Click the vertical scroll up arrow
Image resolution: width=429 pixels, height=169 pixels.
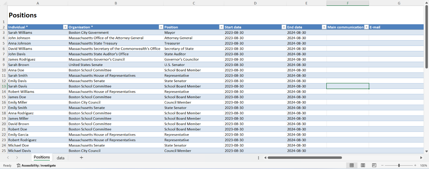pyautogui.click(x=427, y=3)
